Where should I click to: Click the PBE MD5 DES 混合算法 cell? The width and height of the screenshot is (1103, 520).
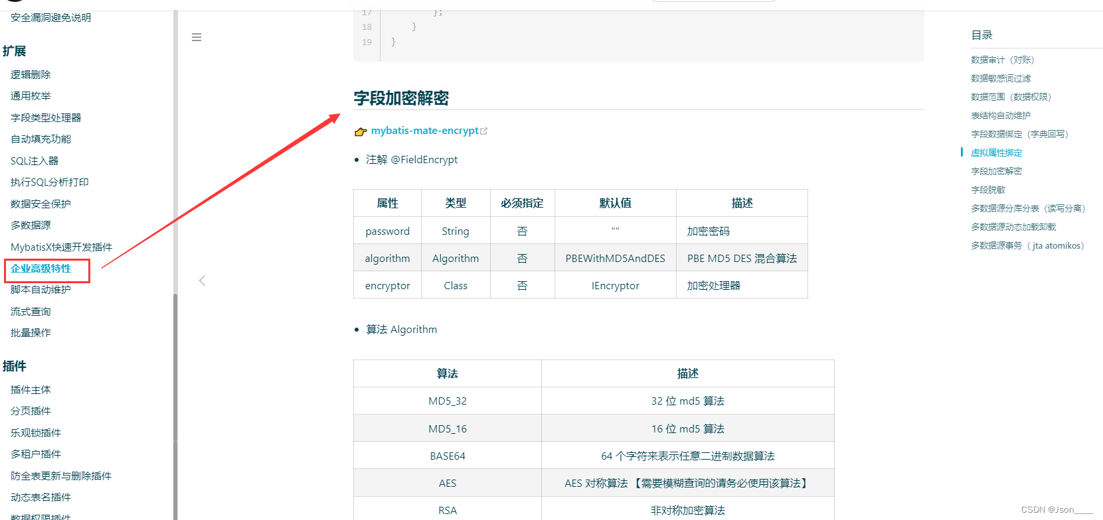(x=742, y=258)
